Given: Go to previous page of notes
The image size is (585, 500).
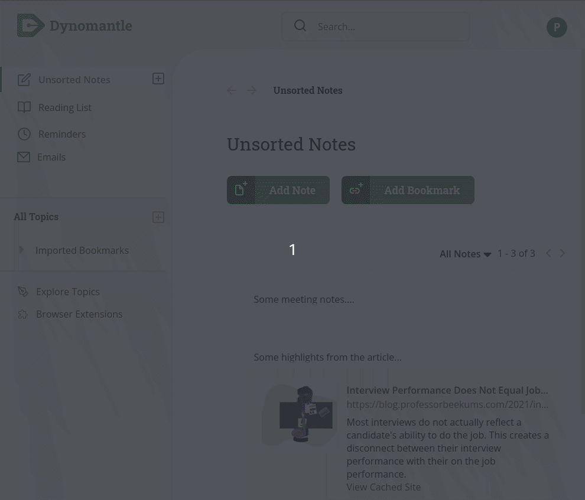Looking at the screenshot, I should [x=548, y=253].
